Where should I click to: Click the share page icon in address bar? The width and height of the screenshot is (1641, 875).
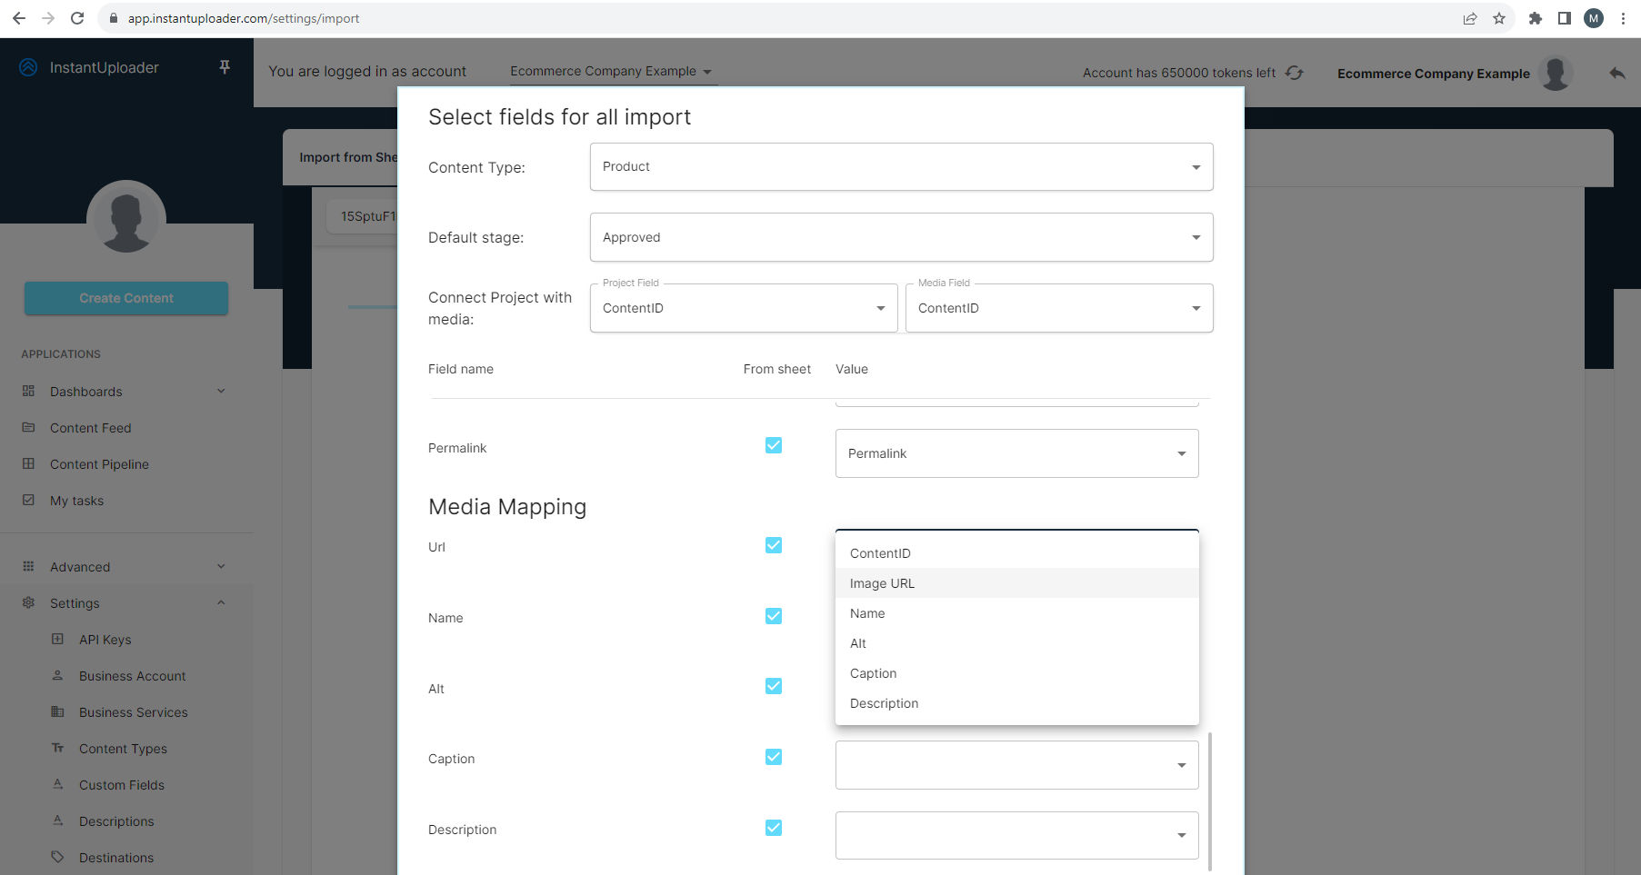(x=1470, y=18)
